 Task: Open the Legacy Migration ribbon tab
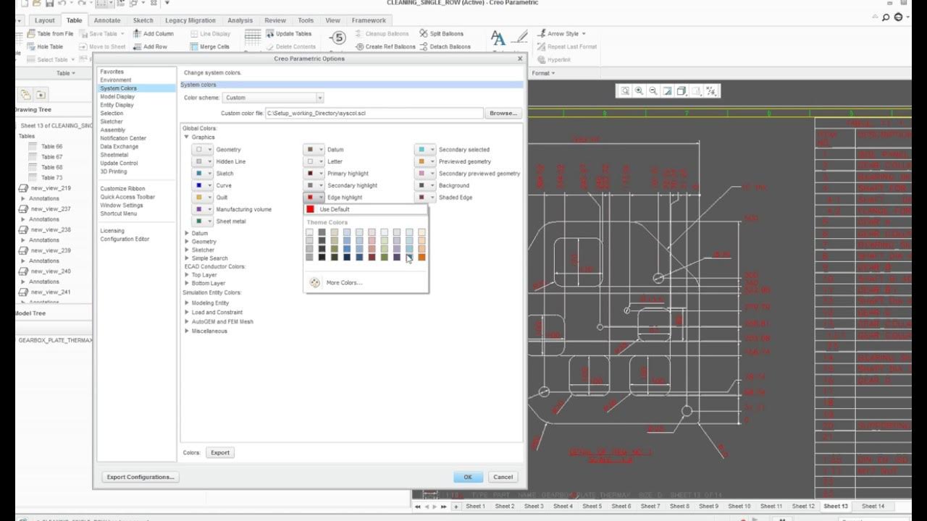[x=190, y=20]
